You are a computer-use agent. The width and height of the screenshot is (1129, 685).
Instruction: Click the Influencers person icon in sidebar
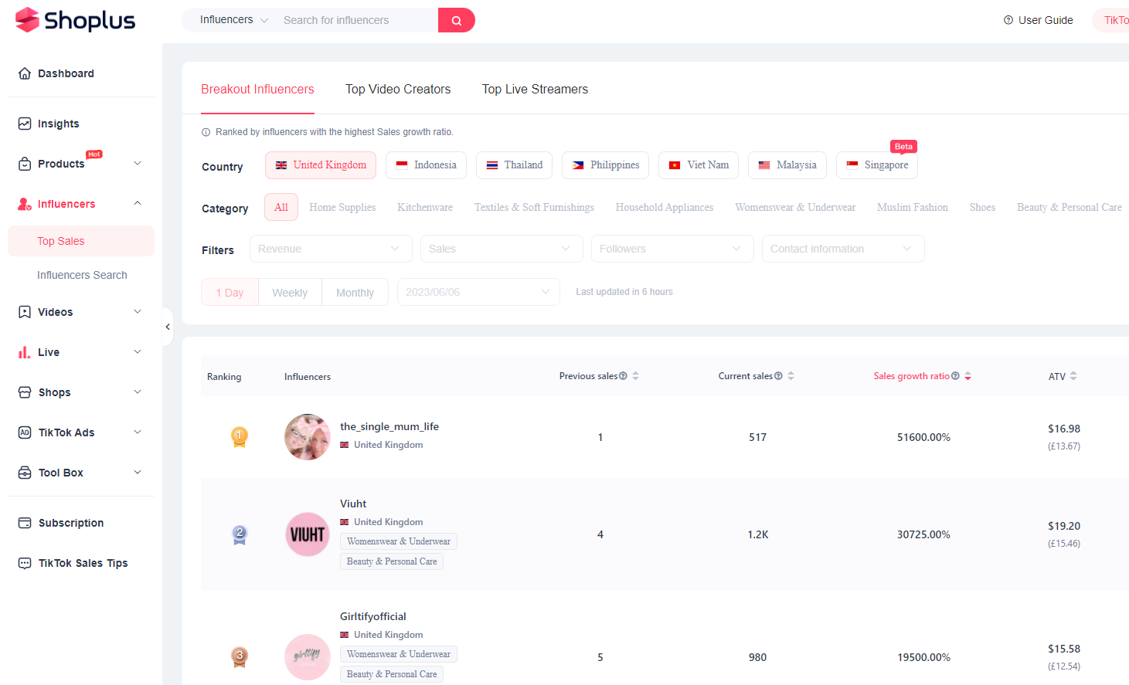pos(25,204)
